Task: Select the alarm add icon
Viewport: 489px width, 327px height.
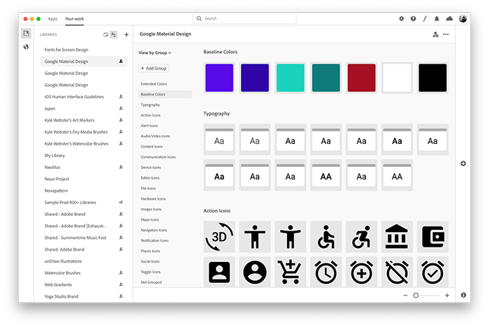Action: tap(361, 272)
